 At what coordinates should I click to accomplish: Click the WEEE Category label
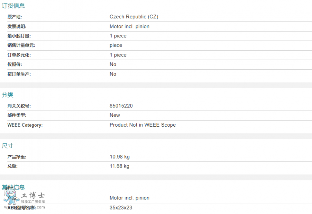[x=25, y=125]
